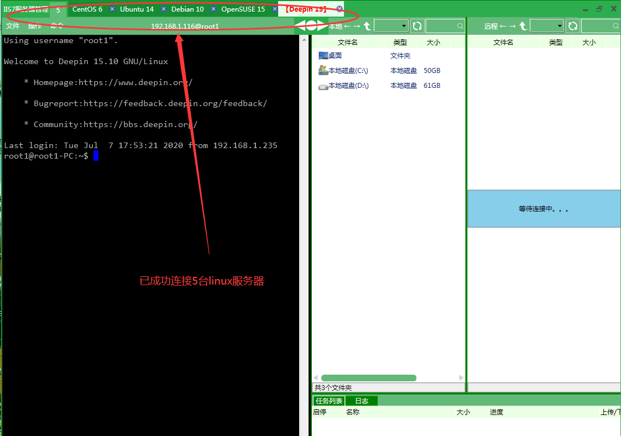Open the IIS7服务器管理 main tab
This screenshot has height=436, width=621.
(x=26, y=9)
